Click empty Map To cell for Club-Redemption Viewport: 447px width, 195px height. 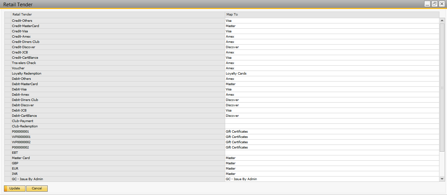(x=332, y=126)
